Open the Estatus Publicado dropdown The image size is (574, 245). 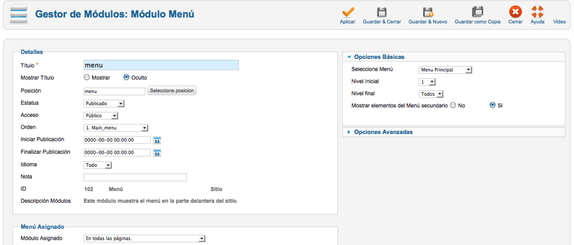[x=104, y=104]
